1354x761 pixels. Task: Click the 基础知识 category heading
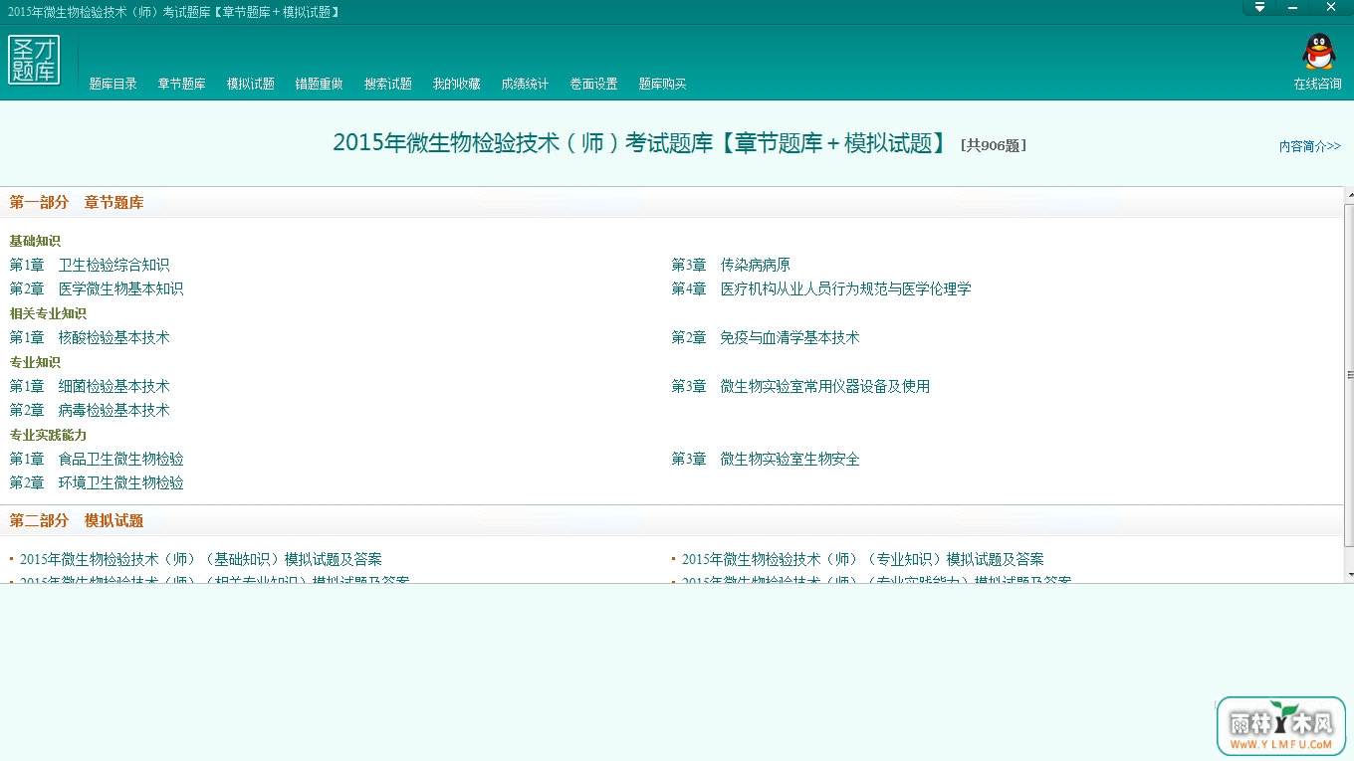[35, 242]
